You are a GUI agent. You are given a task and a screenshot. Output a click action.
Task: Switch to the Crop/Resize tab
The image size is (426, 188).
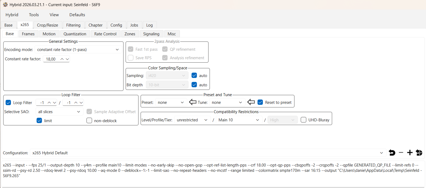coord(47,25)
